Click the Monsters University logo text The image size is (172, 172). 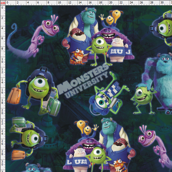(x=83, y=83)
